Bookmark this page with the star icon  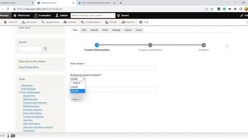[212, 9]
